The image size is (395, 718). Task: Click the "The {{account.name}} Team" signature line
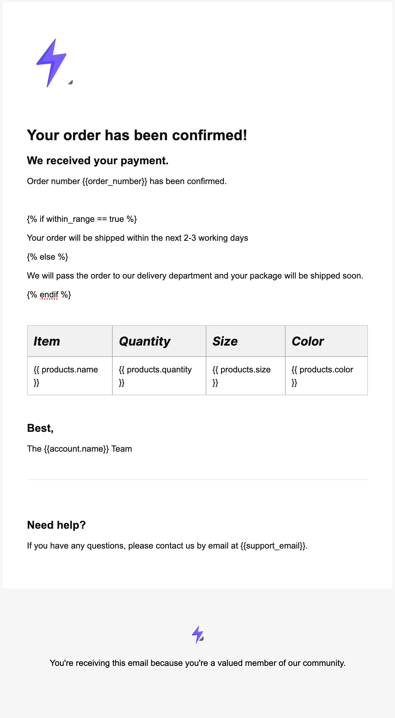(79, 449)
